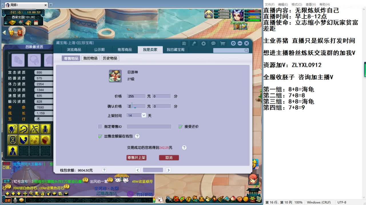The image size is (366, 205).
Task: Go to previous page arrow in 藏宝阁
Action: (138, 170)
